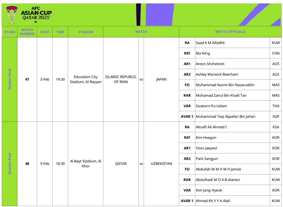Image resolution: width=283 pixels, height=207 pixels.
Task: Click AVAR 1 label in match 47
Action: point(187,117)
